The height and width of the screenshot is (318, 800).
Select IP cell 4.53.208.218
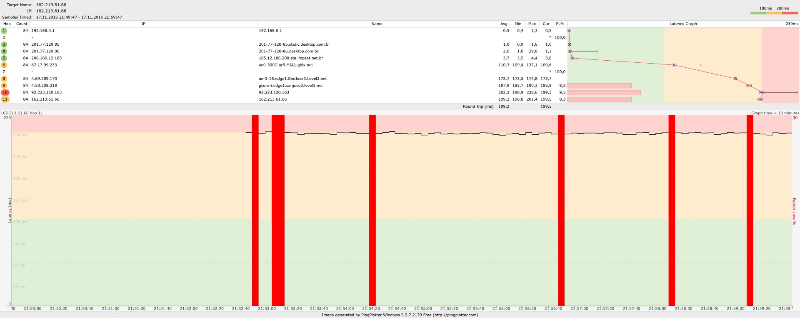[x=44, y=86]
